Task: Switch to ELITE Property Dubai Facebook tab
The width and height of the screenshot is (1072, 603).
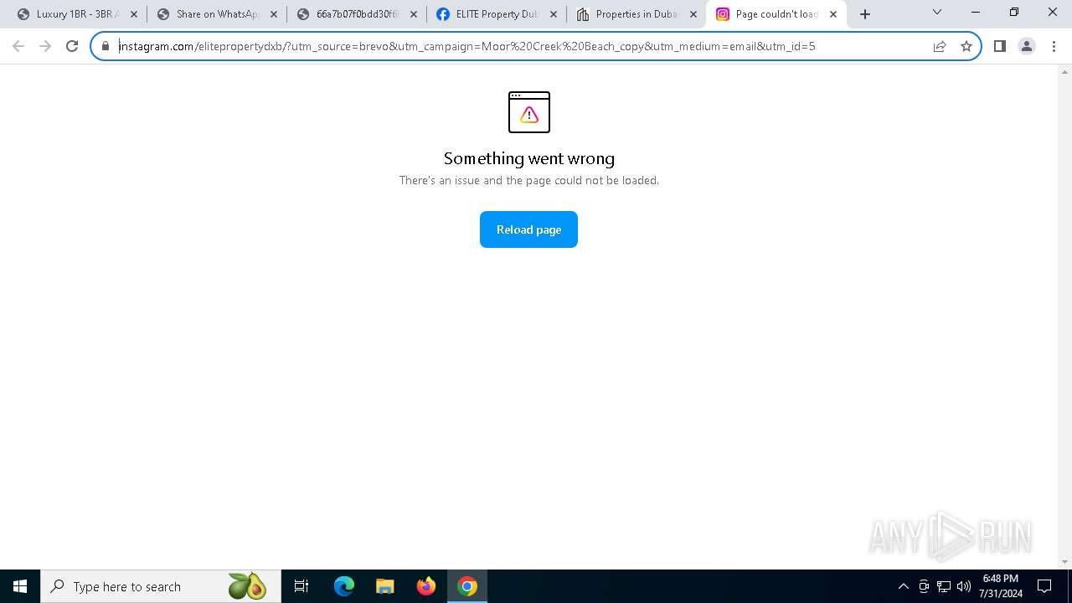Action: coord(496,14)
